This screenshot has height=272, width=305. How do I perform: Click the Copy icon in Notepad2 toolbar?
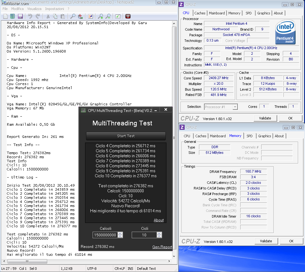(55, 16)
